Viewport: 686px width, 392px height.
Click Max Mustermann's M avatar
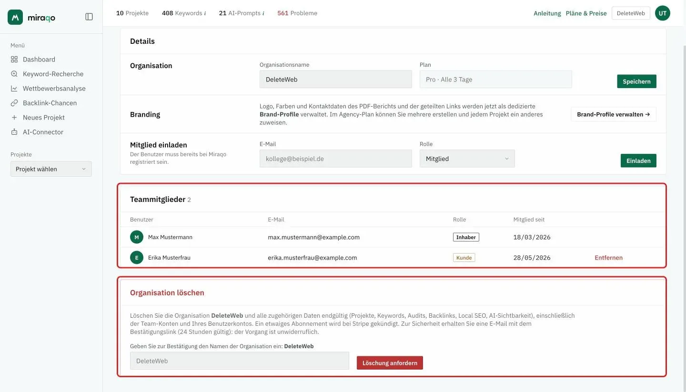pos(137,237)
